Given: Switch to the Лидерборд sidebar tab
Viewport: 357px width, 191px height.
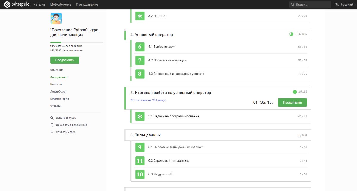Looking at the screenshot, I should pos(58,92).
